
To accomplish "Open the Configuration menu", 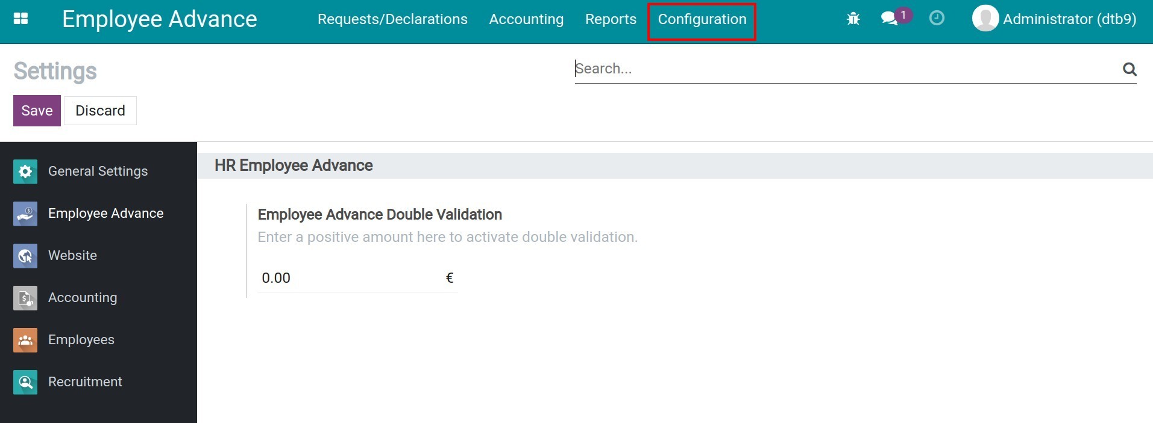I will click(x=702, y=19).
